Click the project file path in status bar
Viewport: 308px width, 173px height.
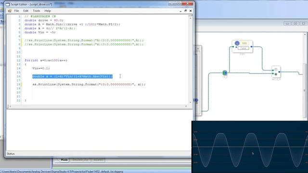pyautogui.click(x=62, y=172)
